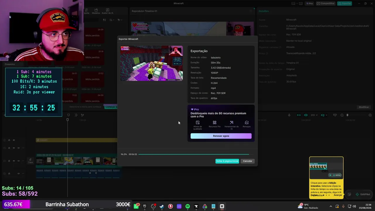This screenshot has width=375, height=211.
Task: Click the cursor icon beside EditPilot
Action: [350, 194]
